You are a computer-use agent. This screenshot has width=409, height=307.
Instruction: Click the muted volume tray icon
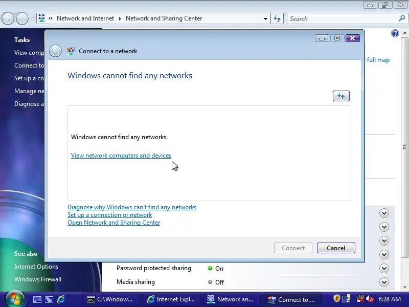pyautogui.click(x=370, y=299)
